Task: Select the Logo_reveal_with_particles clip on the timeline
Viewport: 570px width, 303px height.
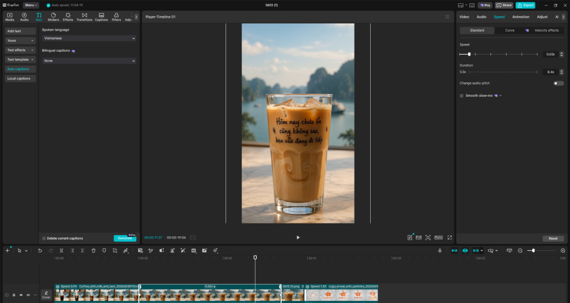Action: [341, 293]
